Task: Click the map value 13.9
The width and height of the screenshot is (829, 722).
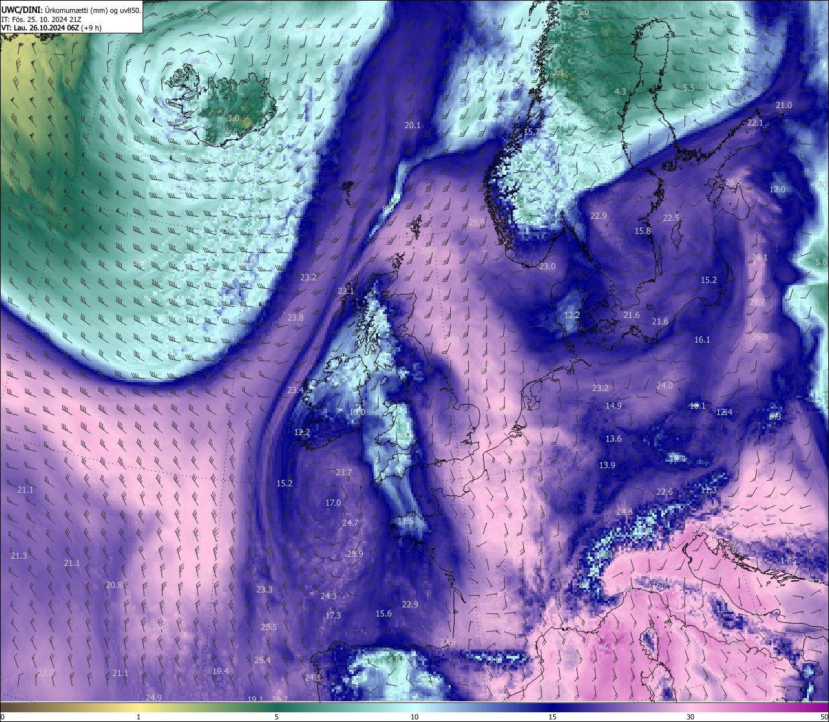Action: pyautogui.click(x=607, y=465)
